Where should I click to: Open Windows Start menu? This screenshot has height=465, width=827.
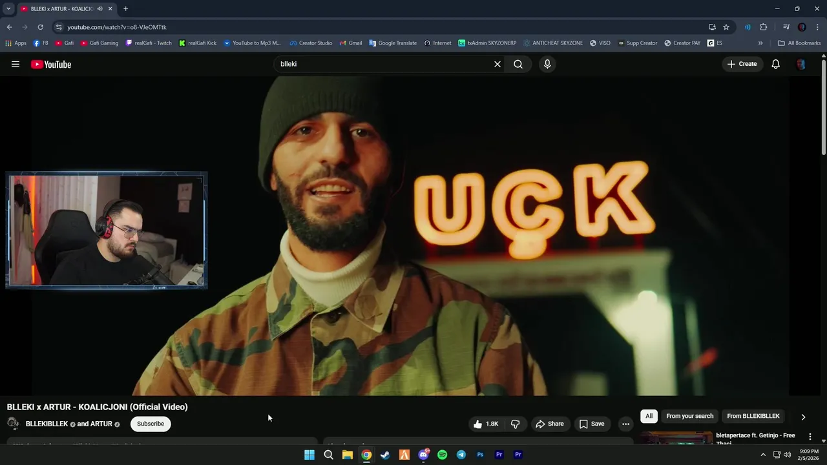[x=309, y=455]
